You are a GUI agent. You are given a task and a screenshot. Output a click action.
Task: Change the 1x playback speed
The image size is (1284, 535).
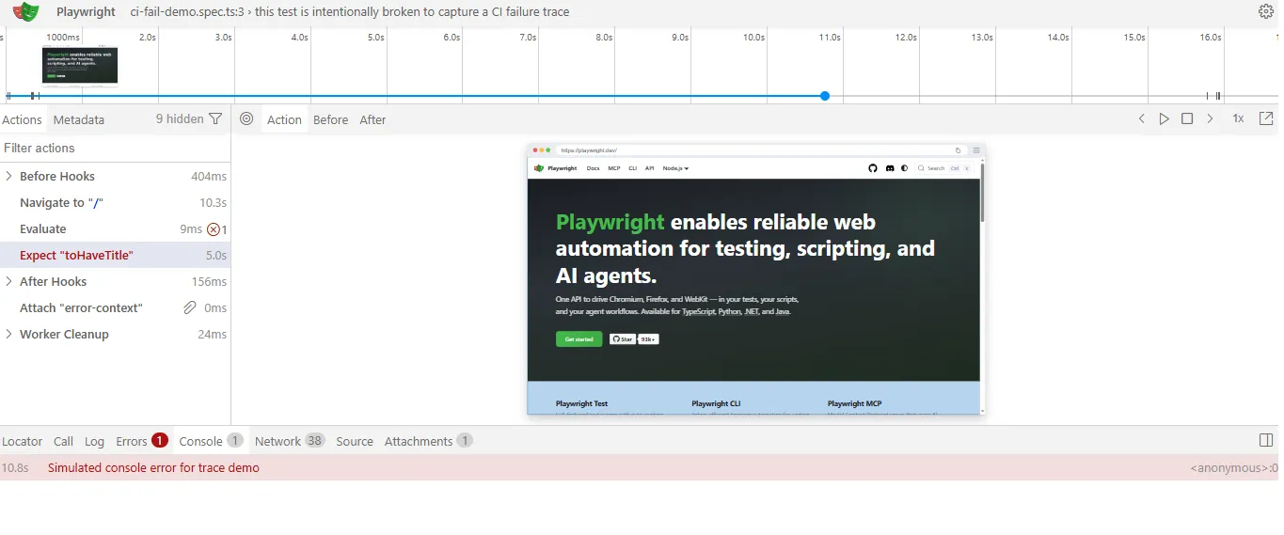(x=1239, y=119)
